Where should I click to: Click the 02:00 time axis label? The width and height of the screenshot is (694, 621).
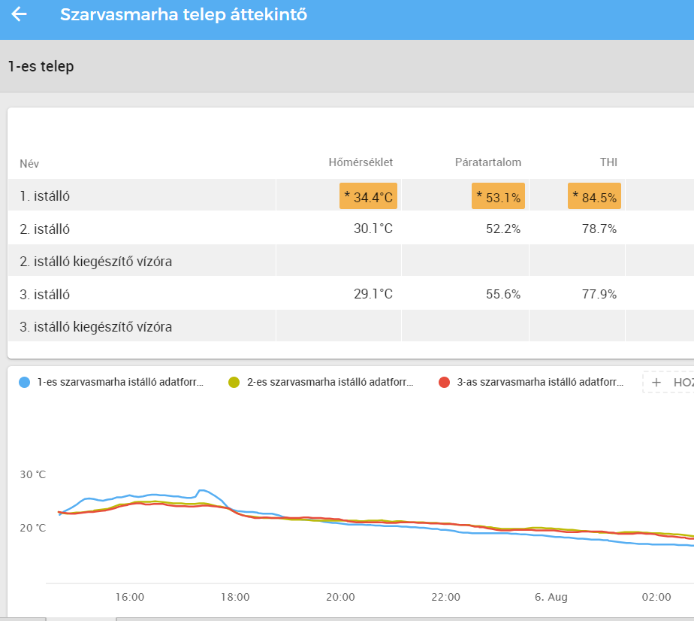656,597
